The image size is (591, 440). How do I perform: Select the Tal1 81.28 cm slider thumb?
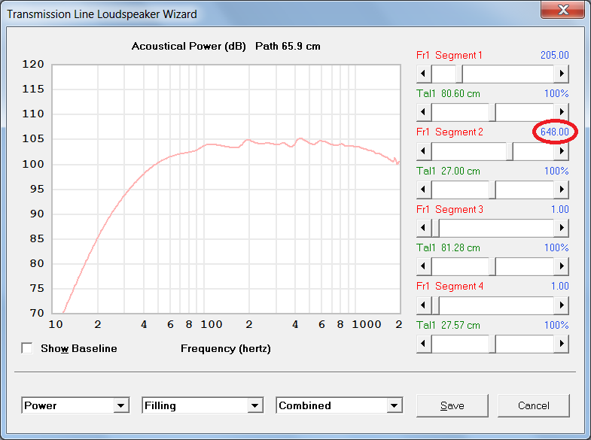click(x=492, y=266)
